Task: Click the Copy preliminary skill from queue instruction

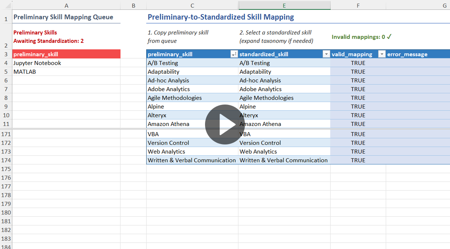Action: 178,37
